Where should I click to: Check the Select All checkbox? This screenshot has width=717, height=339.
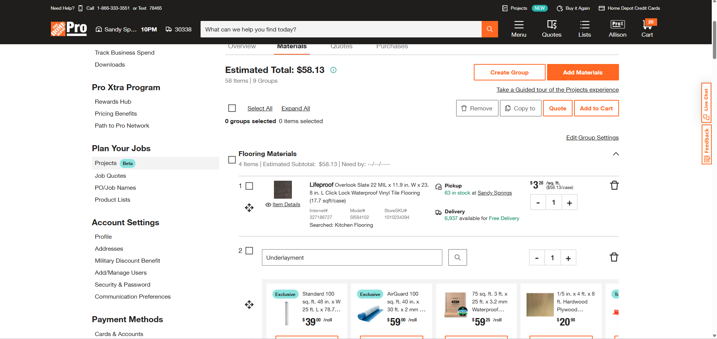point(232,108)
